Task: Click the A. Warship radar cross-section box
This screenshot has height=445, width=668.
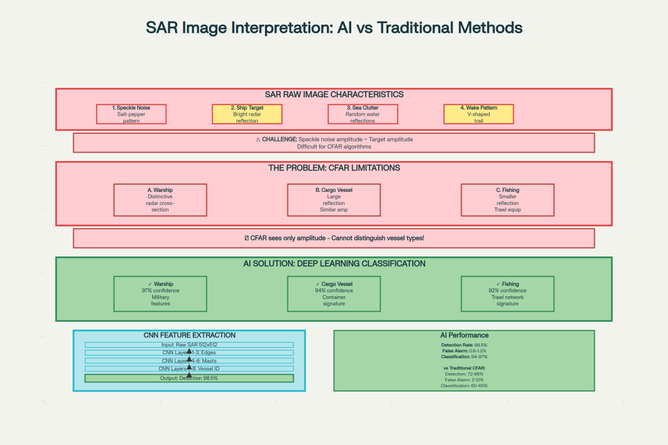Action: [160, 200]
